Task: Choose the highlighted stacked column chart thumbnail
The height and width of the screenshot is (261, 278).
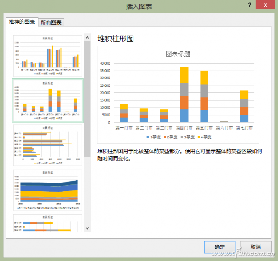Action: (47, 100)
